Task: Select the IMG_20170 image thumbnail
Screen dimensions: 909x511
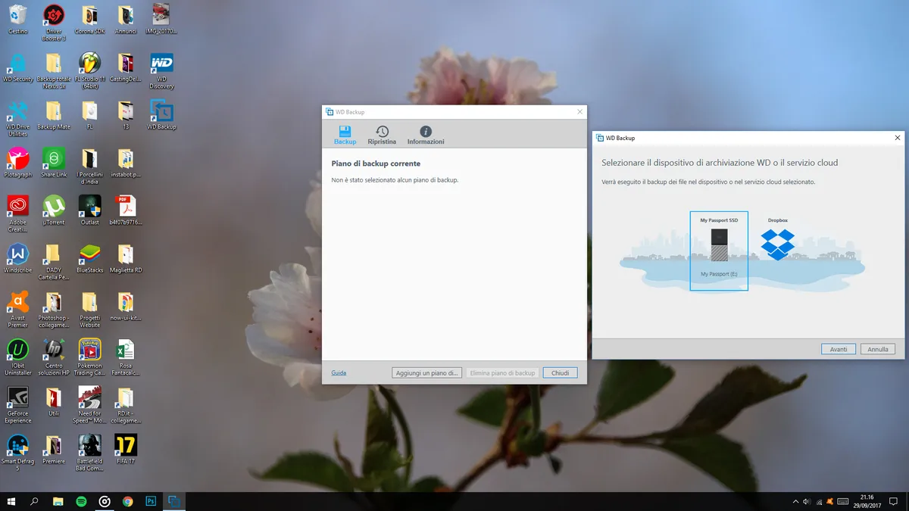Action: coord(161,20)
